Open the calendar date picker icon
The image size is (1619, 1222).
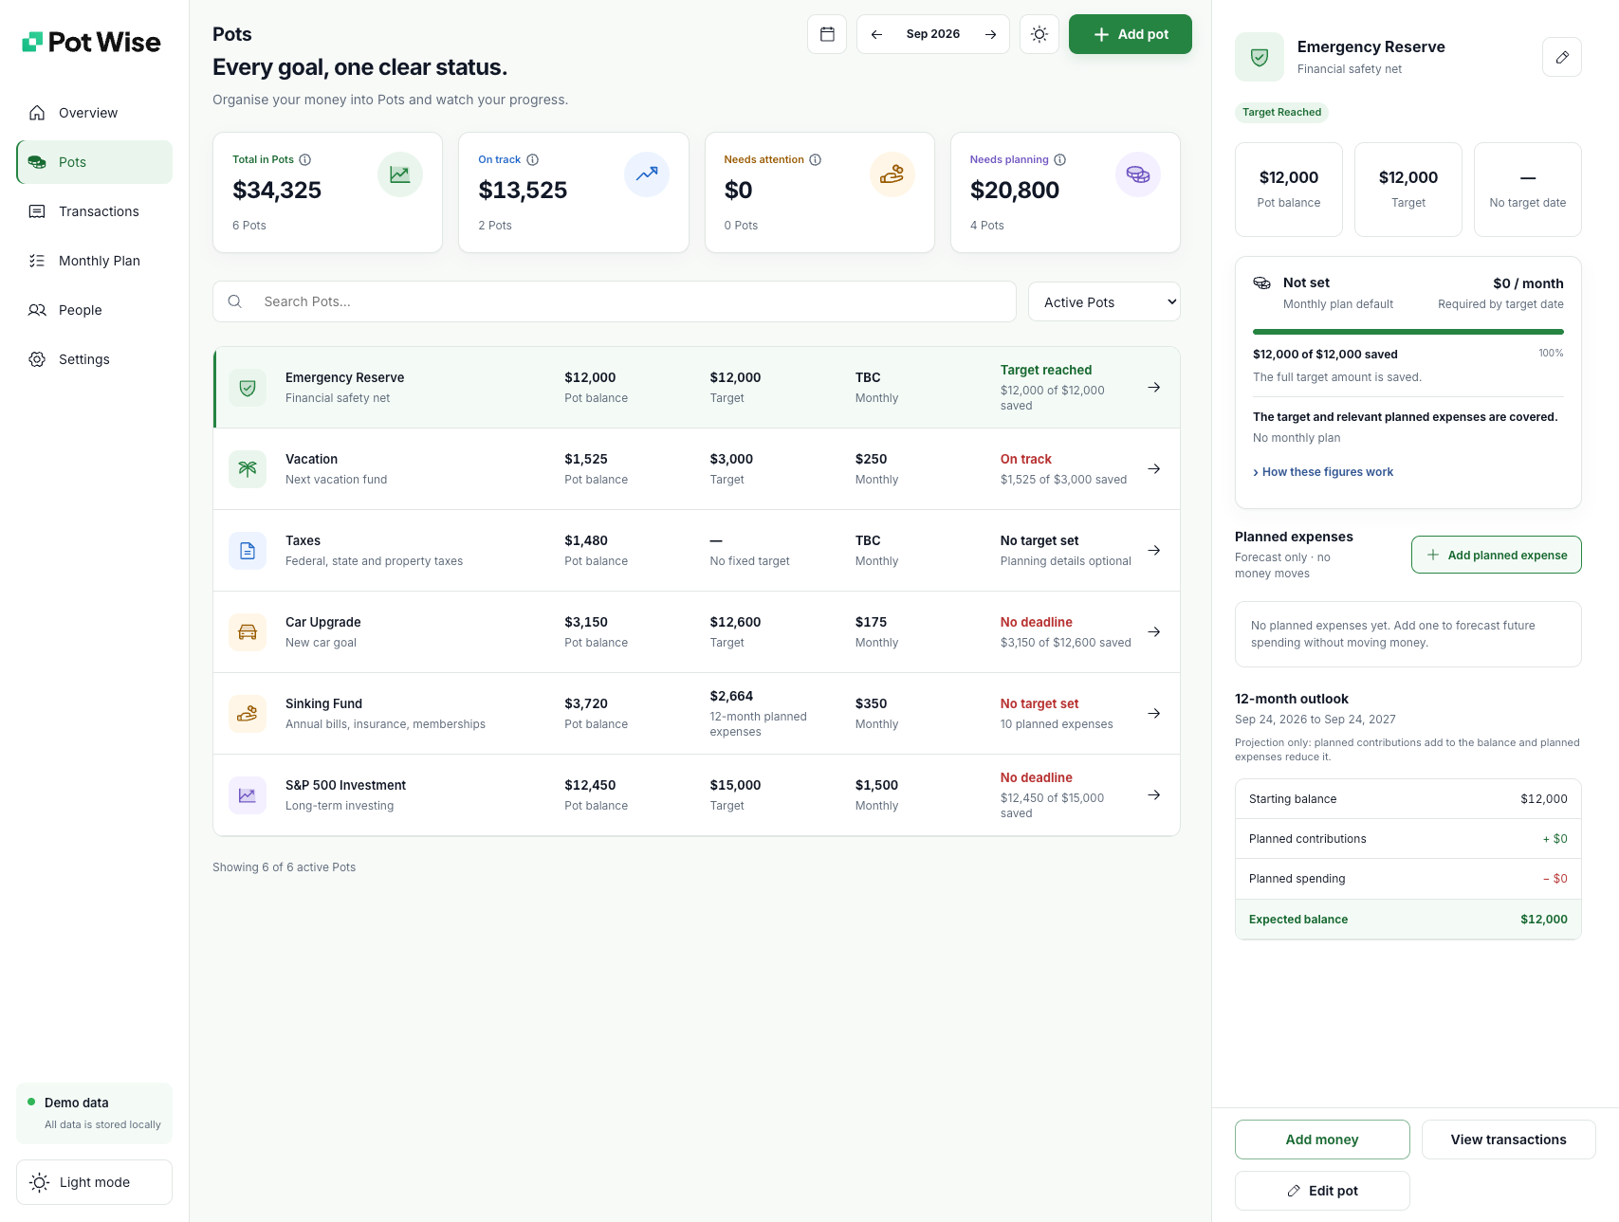(x=827, y=34)
